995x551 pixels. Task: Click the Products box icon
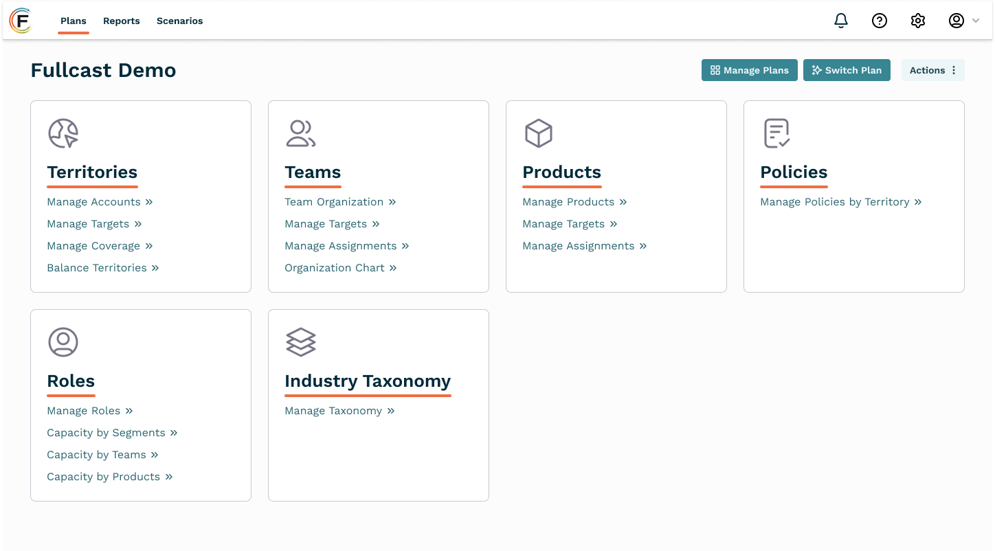pyautogui.click(x=539, y=133)
